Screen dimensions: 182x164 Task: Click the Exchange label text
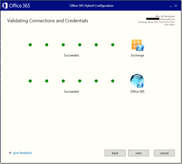tap(137, 55)
